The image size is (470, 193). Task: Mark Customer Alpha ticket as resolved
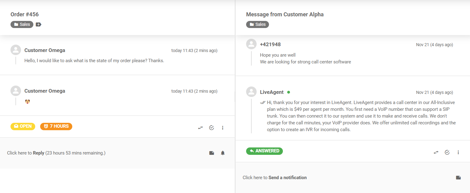(447, 152)
